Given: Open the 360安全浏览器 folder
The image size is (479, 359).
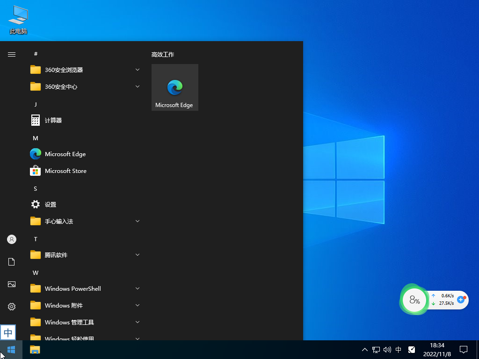Looking at the screenshot, I should click(85, 70).
